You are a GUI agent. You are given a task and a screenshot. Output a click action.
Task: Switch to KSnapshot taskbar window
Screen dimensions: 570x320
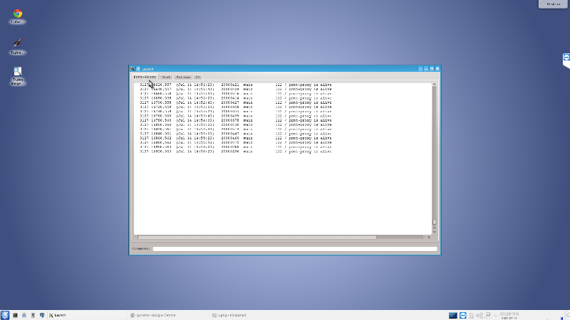(x=232, y=314)
